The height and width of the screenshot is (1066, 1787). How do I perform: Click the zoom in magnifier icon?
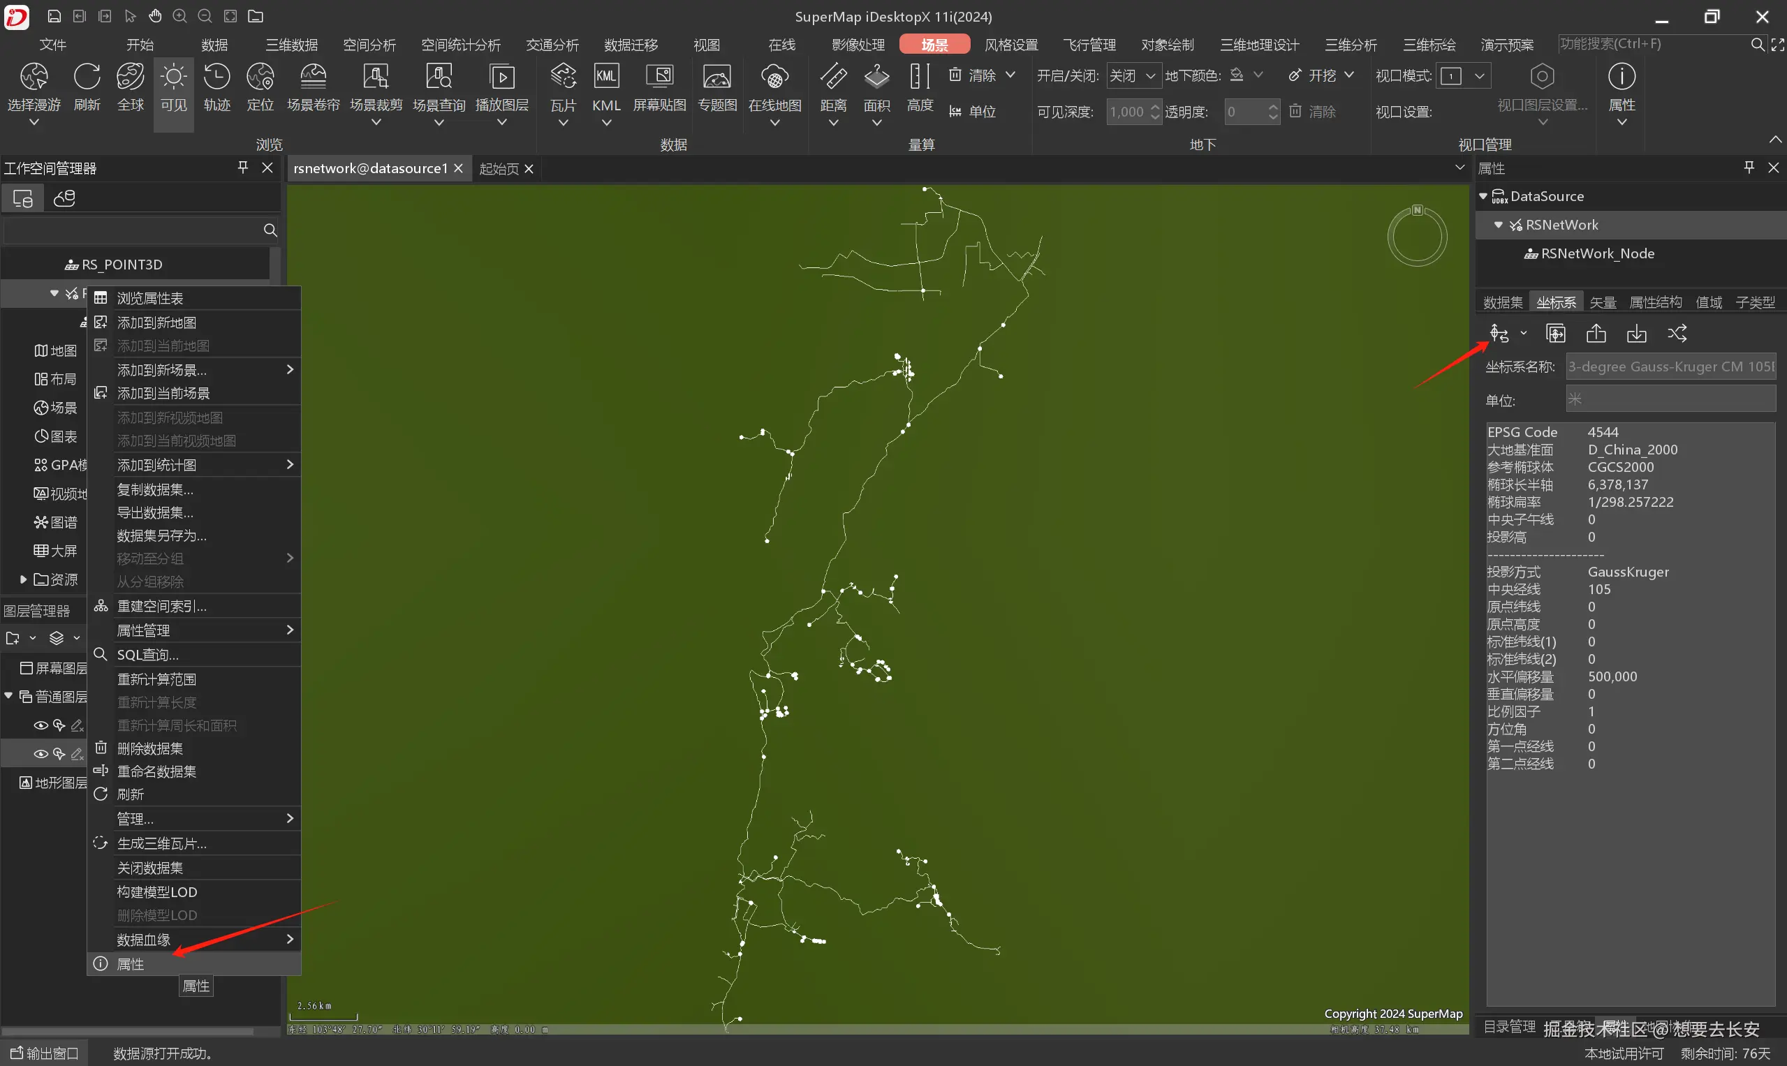(179, 16)
